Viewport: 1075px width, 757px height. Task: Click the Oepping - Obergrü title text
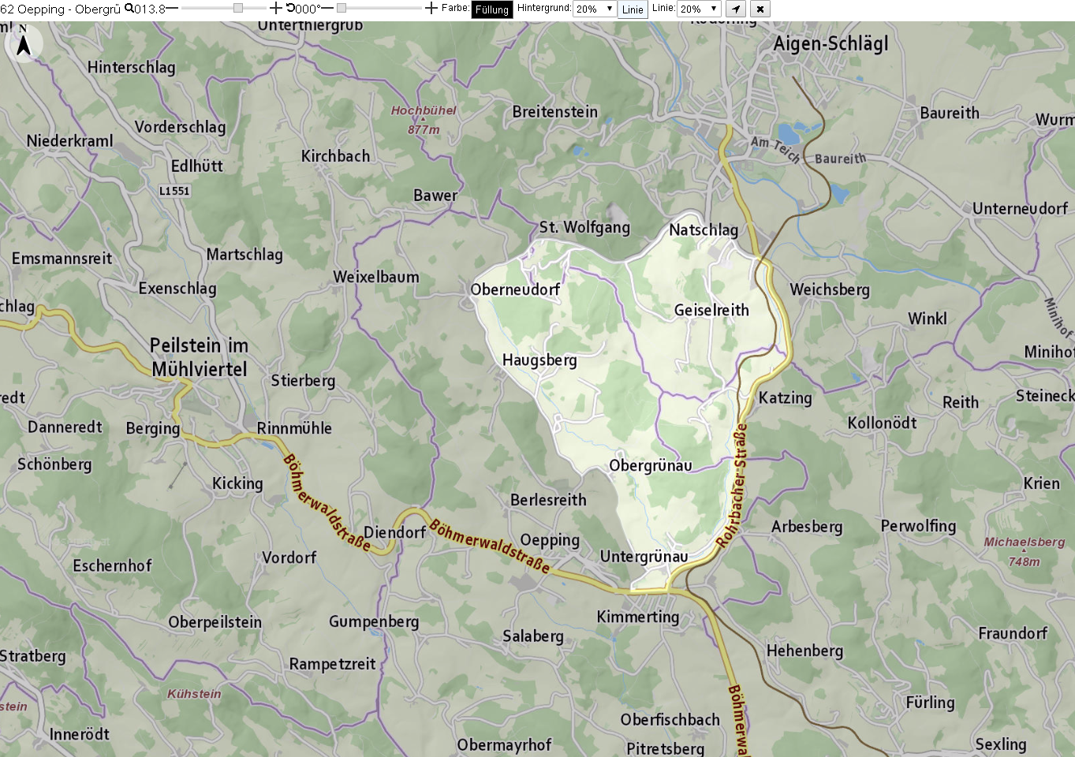tap(69, 9)
